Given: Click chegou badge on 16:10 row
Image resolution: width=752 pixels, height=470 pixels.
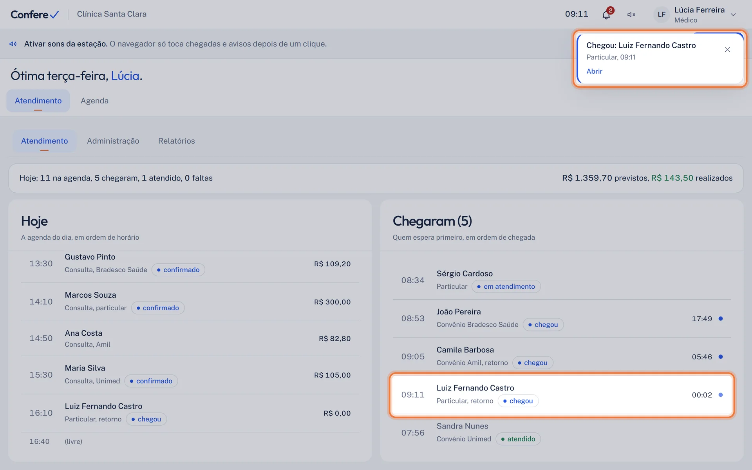Looking at the screenshot, I should [146, 419].
